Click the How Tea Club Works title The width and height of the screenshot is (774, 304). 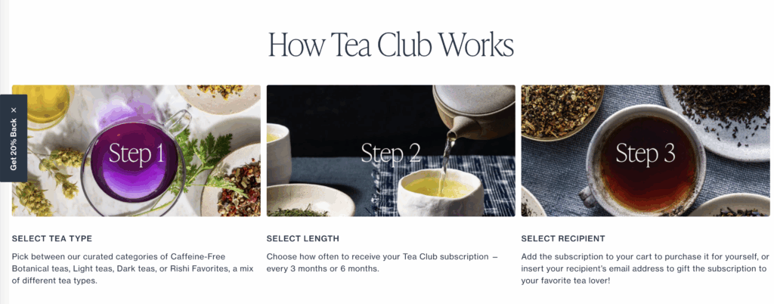[391, 45]
